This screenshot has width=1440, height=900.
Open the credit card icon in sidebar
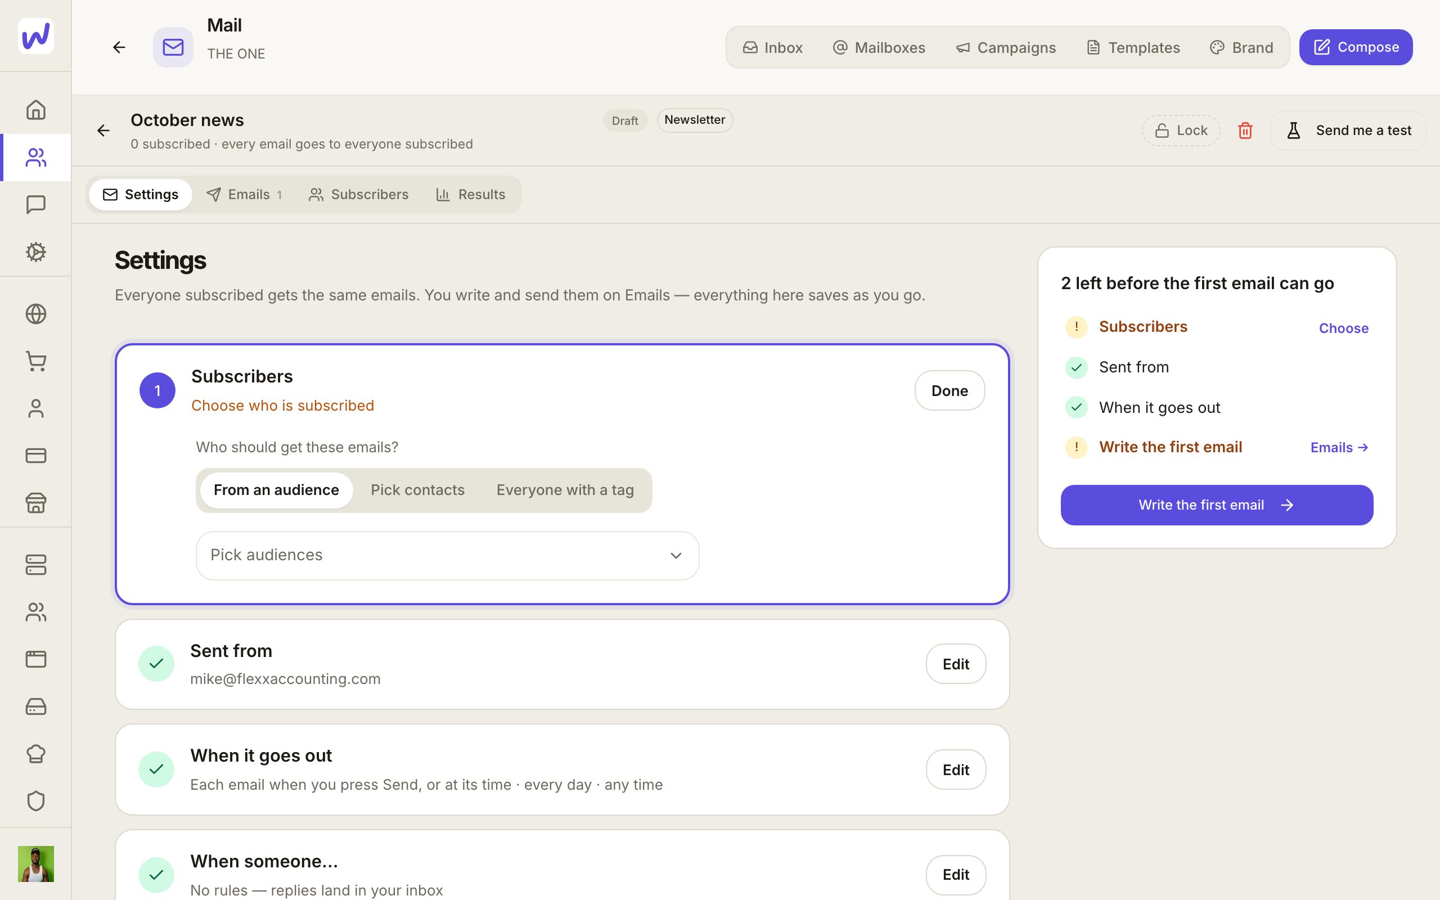tap(35, 456)
